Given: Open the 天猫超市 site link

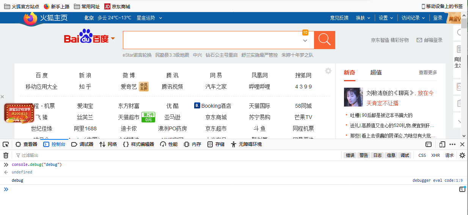Looking at the screenshot, I should [x=129, y=117].
